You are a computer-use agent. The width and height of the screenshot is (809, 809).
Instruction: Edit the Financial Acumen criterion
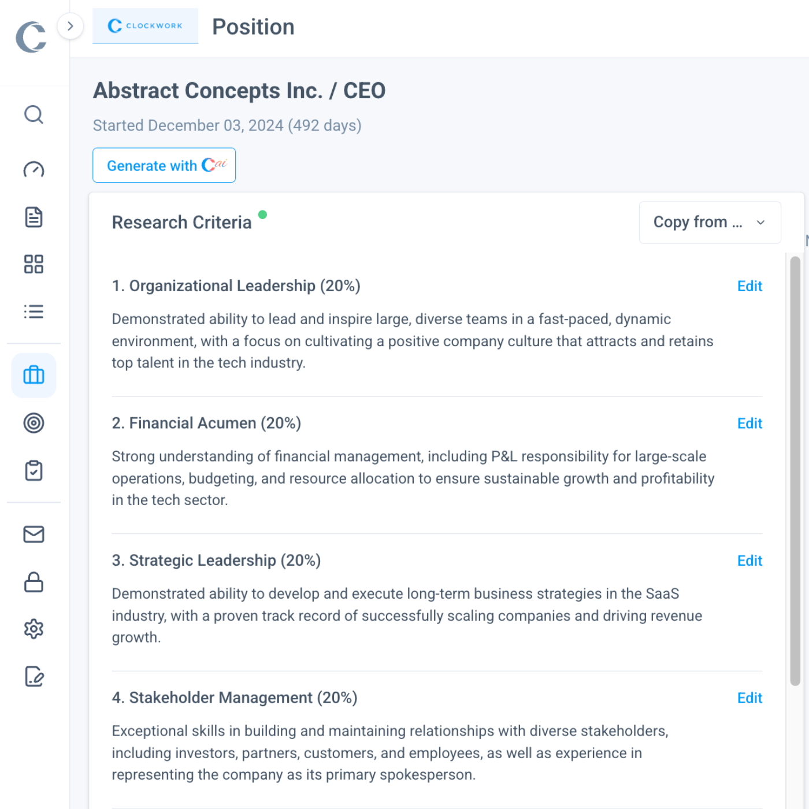pyautogui.click(x=749, y=424)
